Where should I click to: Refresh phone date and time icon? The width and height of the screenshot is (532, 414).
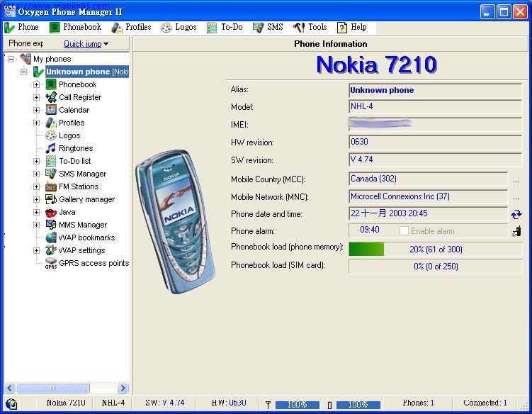(516, 214)
